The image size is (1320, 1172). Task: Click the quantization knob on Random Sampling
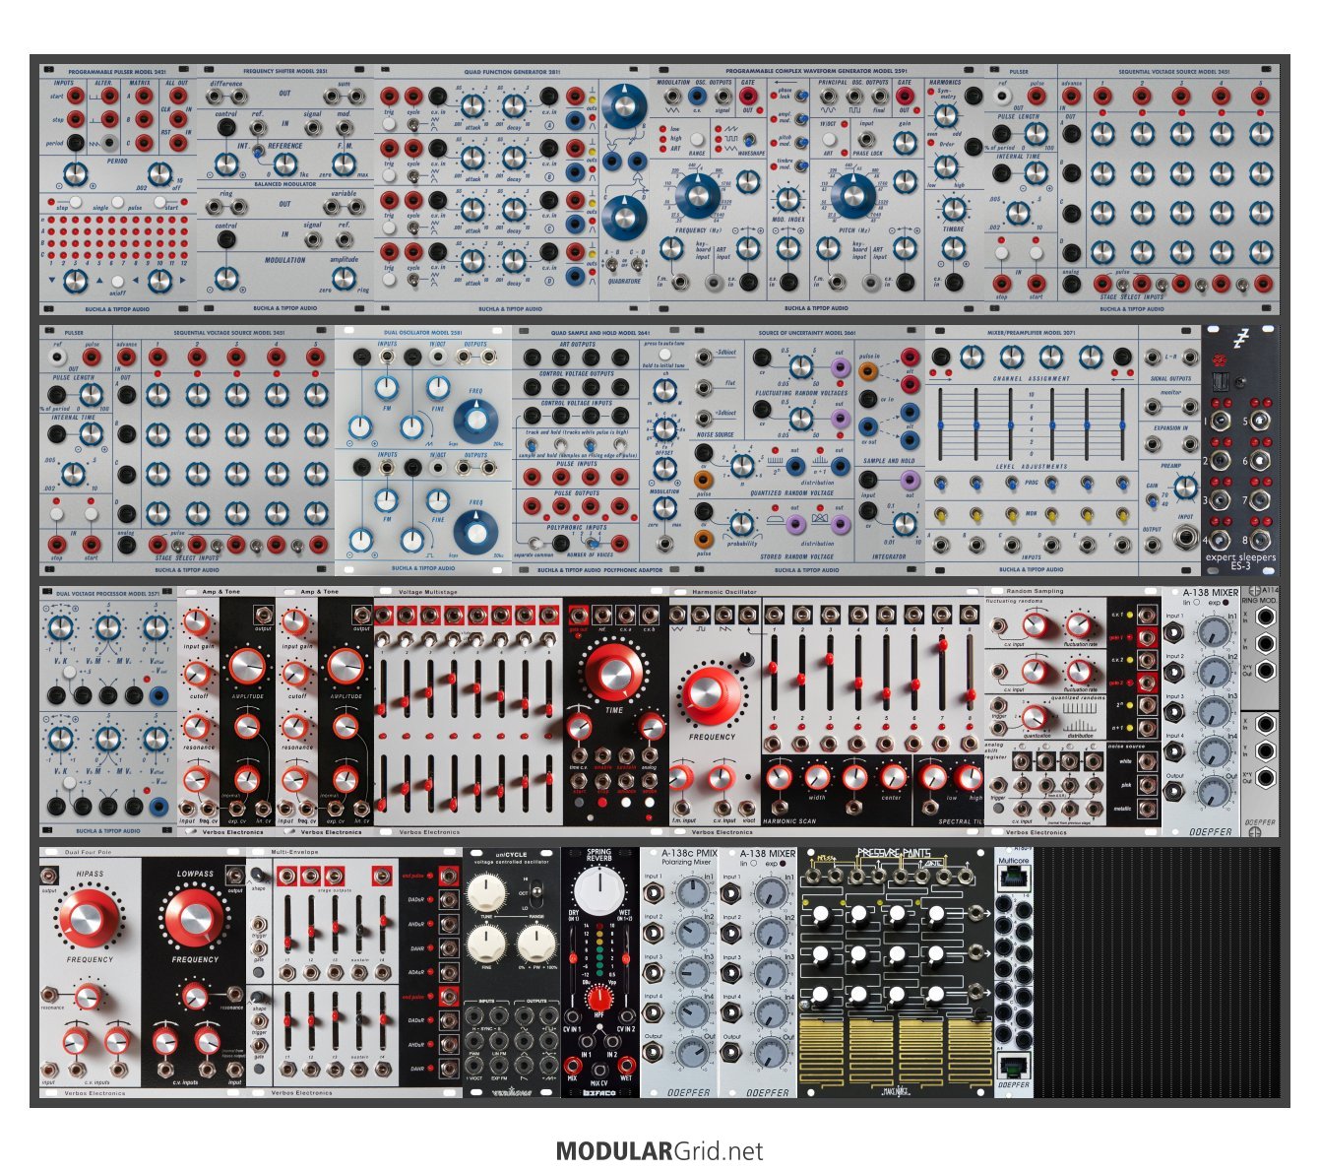click(1033, 717)
